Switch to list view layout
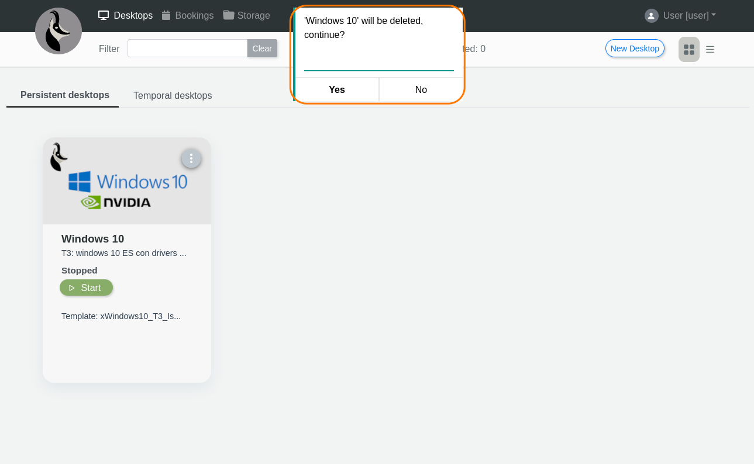The height and width of the screenshot is (464, 754). click(x=710, y=50)
